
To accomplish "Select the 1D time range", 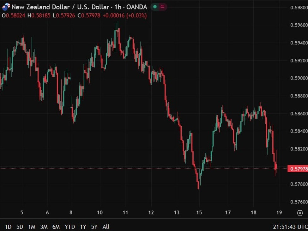I will point(8,227).
